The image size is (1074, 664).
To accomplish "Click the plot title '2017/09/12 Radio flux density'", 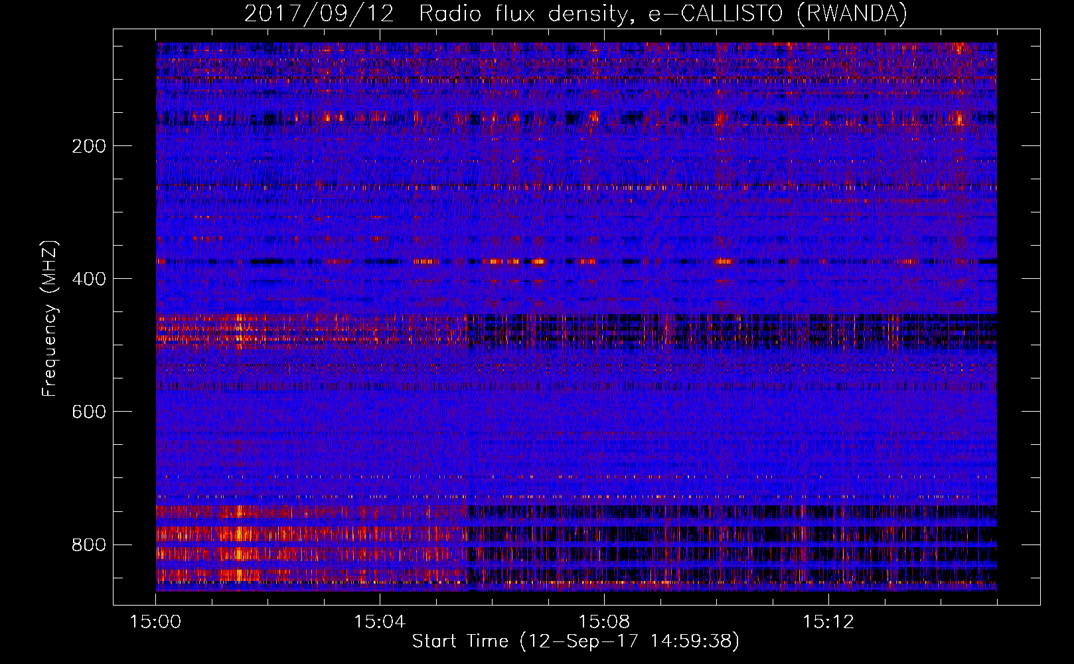I will 575,13.
